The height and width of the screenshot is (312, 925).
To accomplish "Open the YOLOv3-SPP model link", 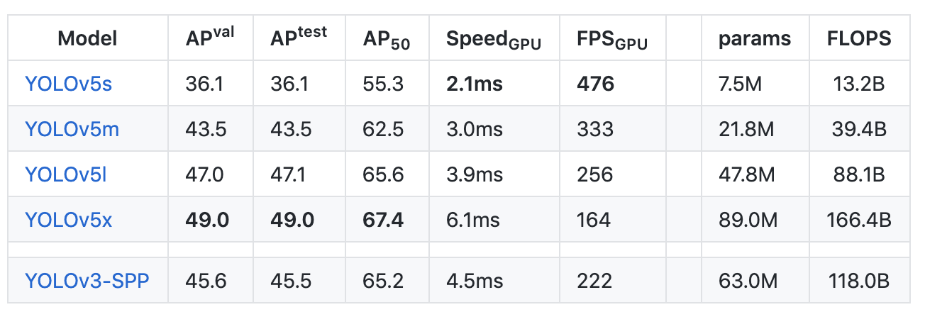I will pos(87,281).
